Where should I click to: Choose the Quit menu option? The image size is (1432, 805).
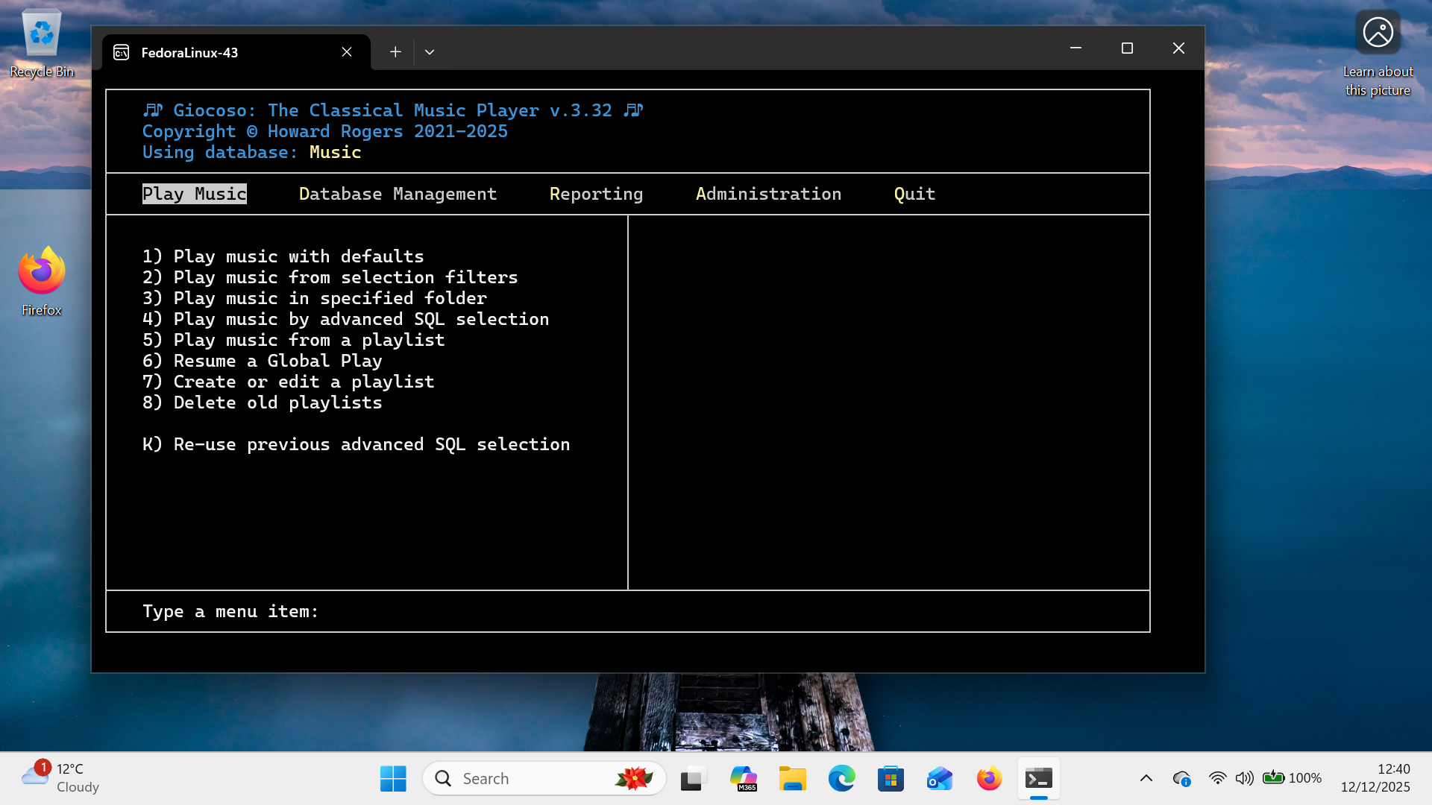click(914, 194)
